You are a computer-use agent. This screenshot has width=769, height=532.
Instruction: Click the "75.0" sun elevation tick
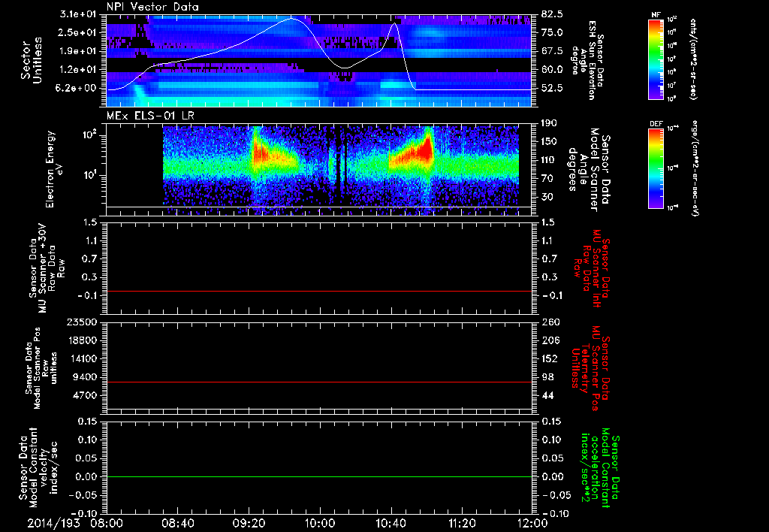tap(552, 32)
